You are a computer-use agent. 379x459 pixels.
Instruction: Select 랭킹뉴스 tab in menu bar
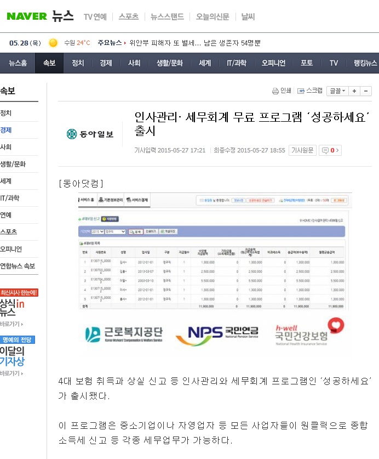(x=365, y=63)
